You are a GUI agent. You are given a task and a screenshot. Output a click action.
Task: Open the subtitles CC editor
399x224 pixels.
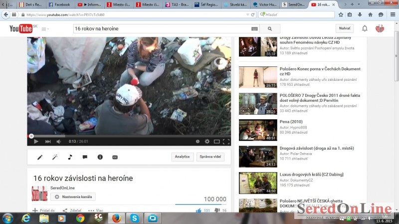pyautogui.click(x=115, y=157)
